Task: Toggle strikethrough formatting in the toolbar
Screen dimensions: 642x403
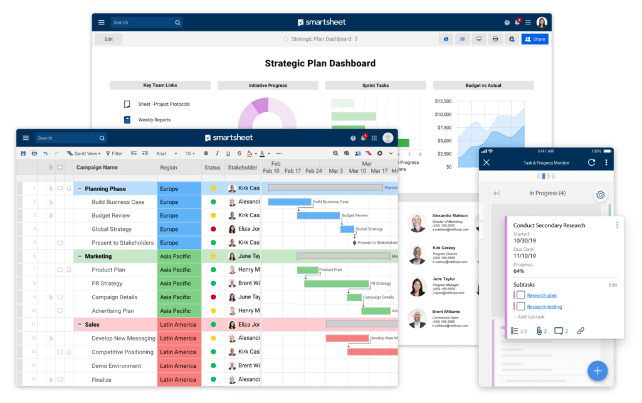Action: click(239, 153)
